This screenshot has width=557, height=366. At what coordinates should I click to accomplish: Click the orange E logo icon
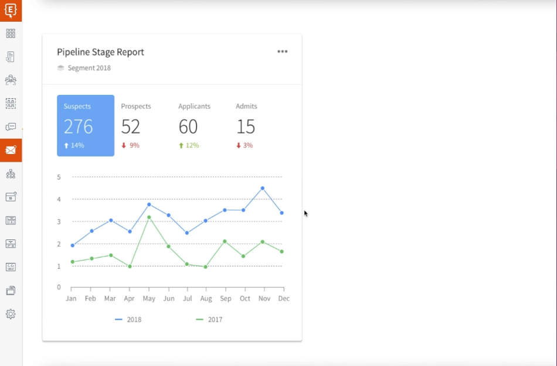(x=11, y=11)
